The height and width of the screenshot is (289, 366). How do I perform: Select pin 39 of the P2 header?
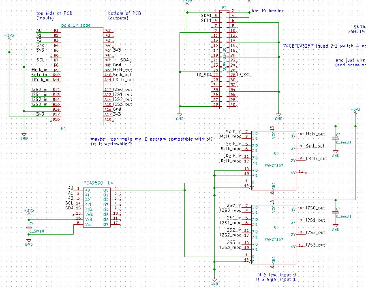tap(215, 105)
